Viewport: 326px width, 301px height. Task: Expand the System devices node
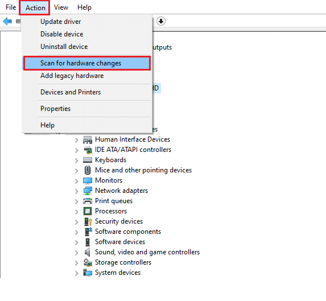76,273
